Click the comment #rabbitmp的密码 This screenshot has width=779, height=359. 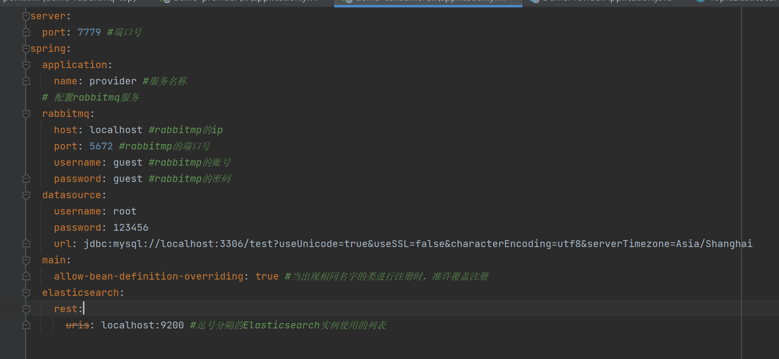pyautogui.click(x=190, y=179)
